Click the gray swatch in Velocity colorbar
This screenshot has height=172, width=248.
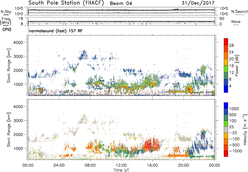click(x=226, y=129)
